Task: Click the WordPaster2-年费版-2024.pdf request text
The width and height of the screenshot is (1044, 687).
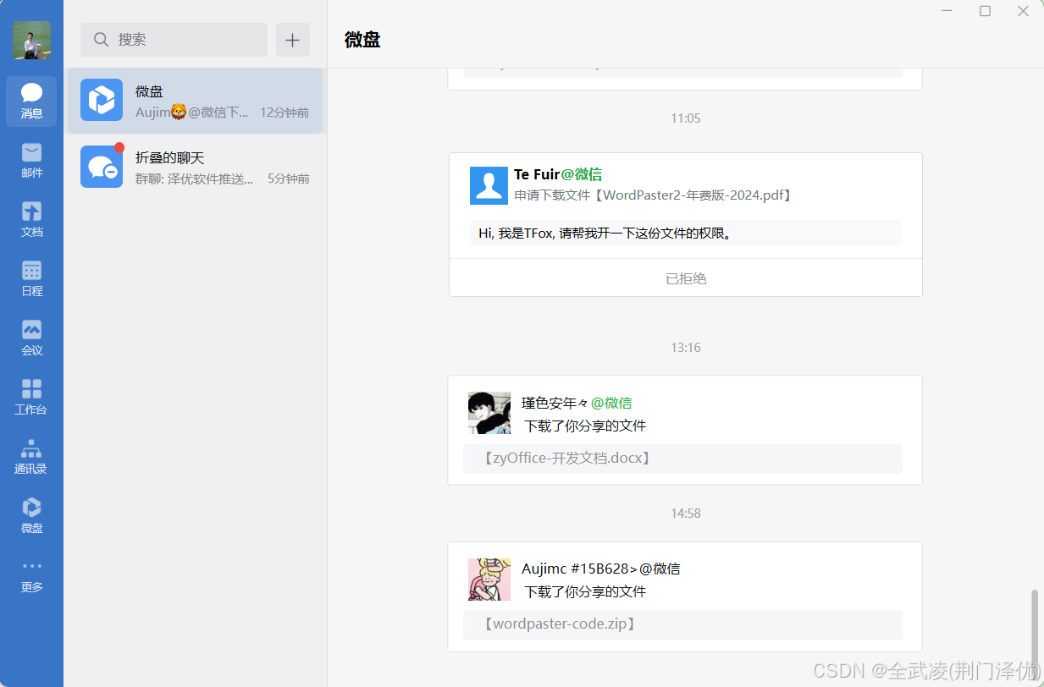Action: pyautogui.click(x=654, y=195)
